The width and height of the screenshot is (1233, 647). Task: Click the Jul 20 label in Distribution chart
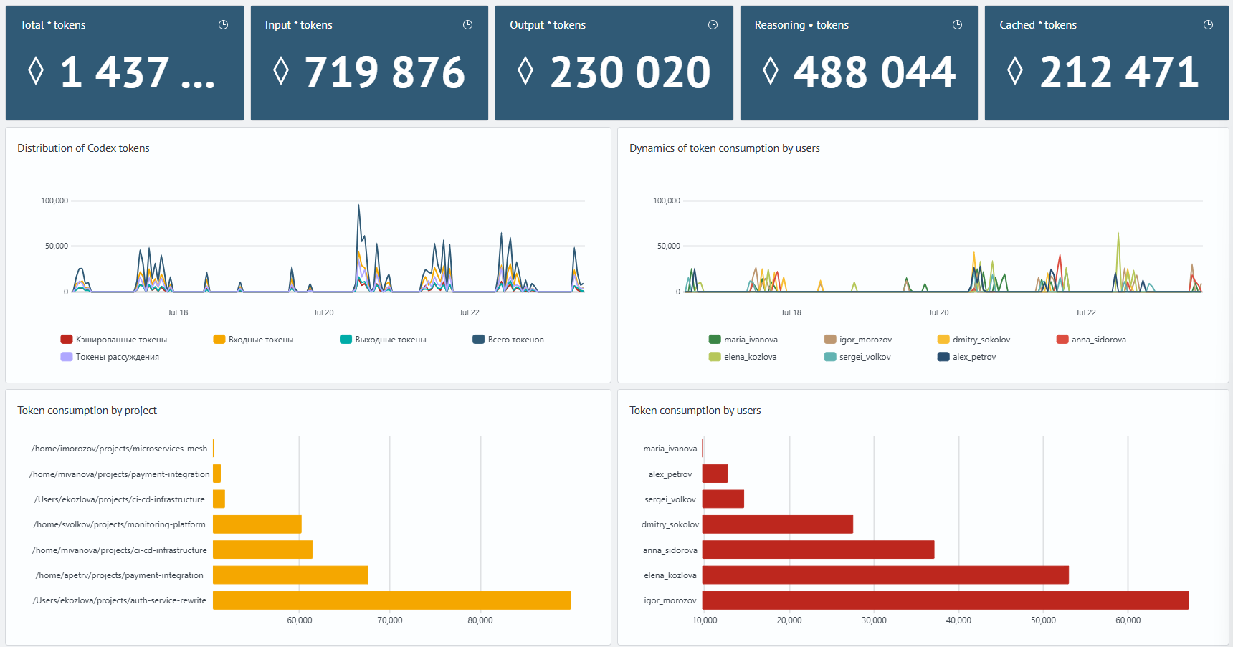[x=323, y=312]
